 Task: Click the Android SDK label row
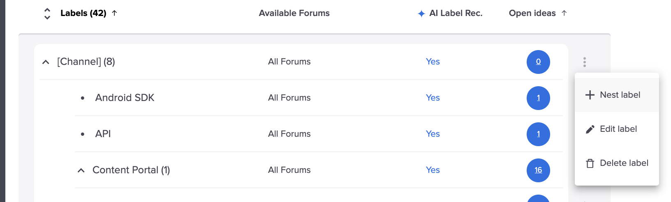tap(125, 98)
